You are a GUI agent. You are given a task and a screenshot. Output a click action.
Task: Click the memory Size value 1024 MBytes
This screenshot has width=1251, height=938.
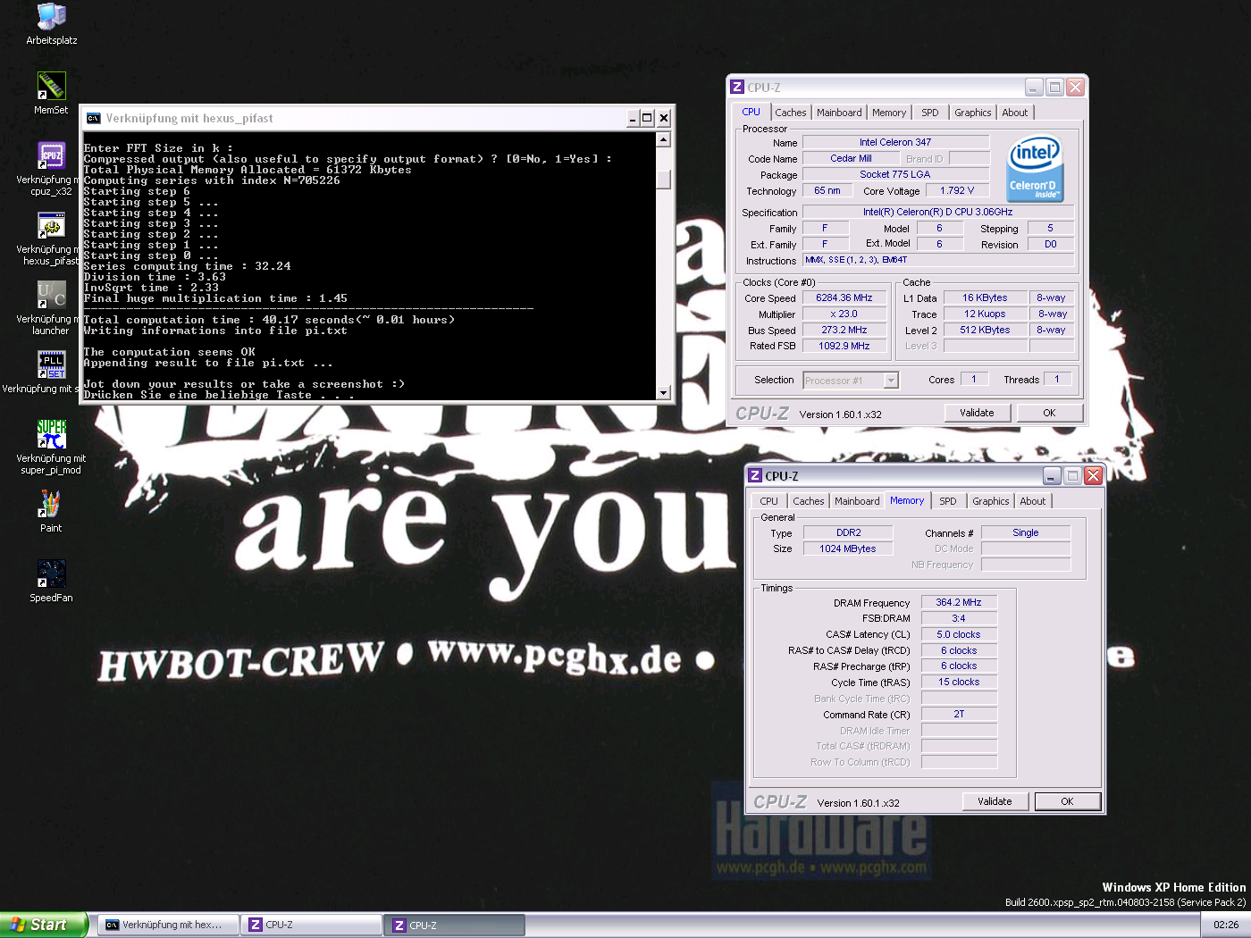848,549
